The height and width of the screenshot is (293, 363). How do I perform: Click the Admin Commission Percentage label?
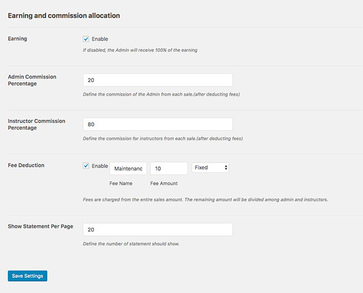pyautogui.click(x=32, y=80)
